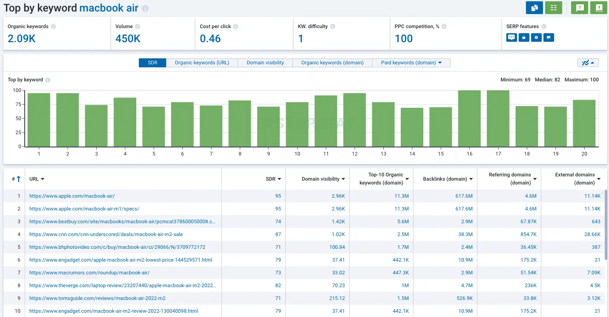Click the shopping SERP feature icon
The height and width of the screenshot is (317, 609).
[x=523, y=37]
